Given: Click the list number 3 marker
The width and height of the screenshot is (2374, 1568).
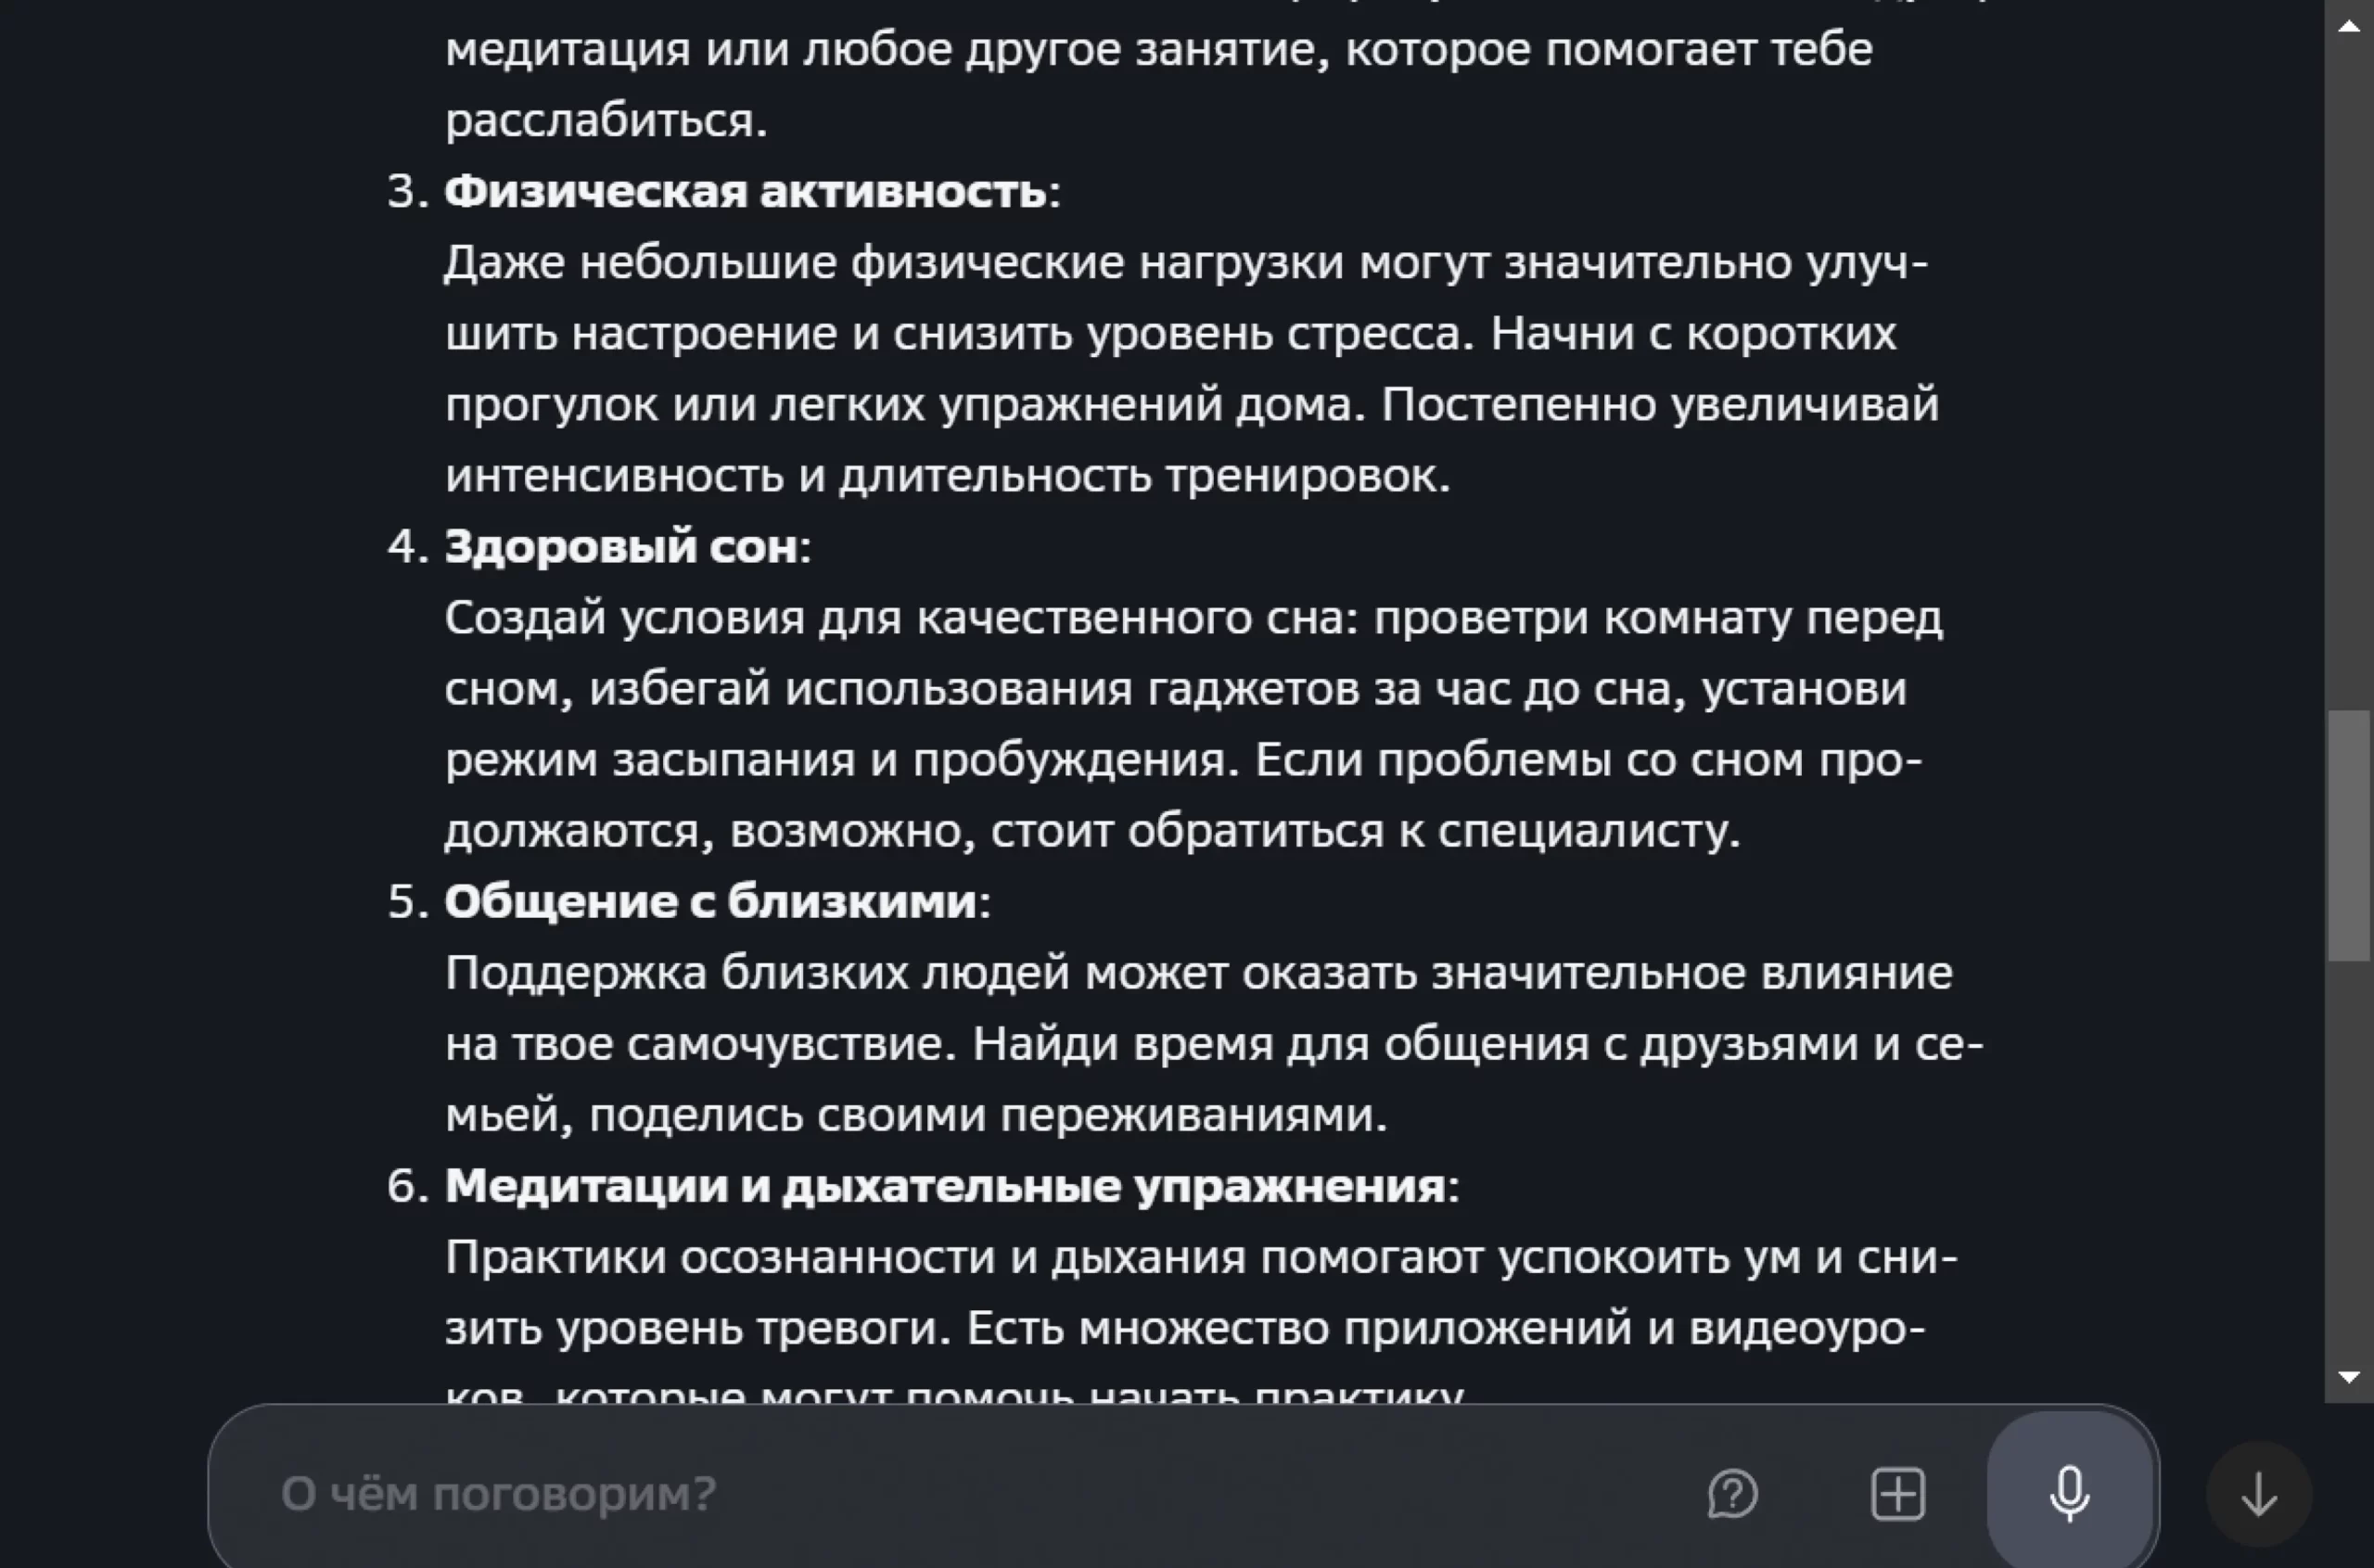Looking at the screenshot, I should click(406, 191).
